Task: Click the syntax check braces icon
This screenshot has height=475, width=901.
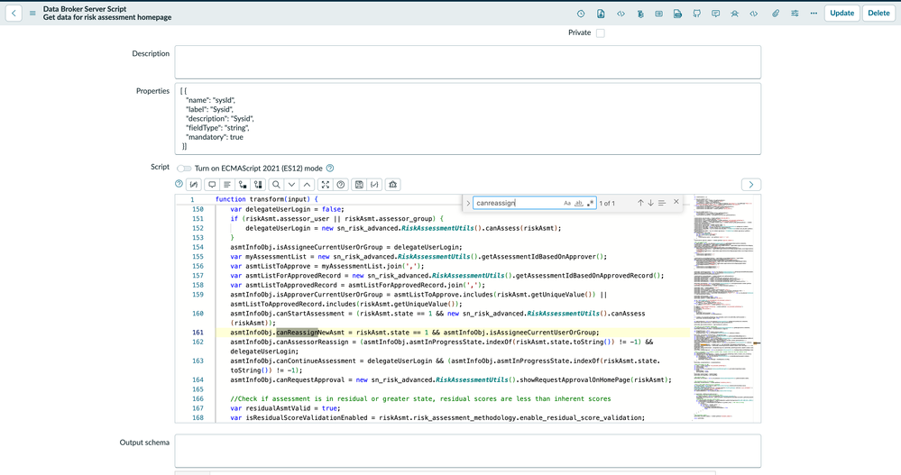Action: pyautogui.click(x=374, y=185)
